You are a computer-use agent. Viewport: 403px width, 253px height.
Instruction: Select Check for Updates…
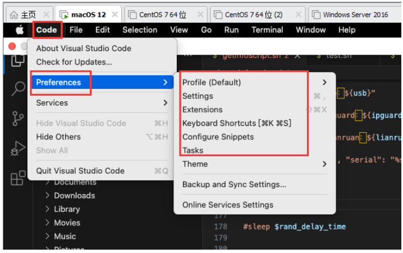[102, 62]
